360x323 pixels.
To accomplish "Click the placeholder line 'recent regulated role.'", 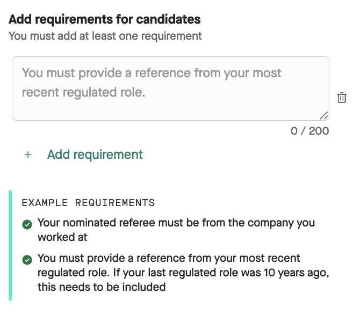I will pos(84,92).
